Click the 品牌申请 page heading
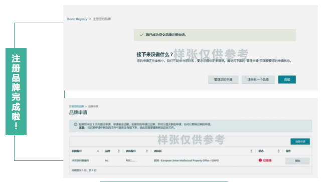The image size is (335, 182). coord(78,113)
